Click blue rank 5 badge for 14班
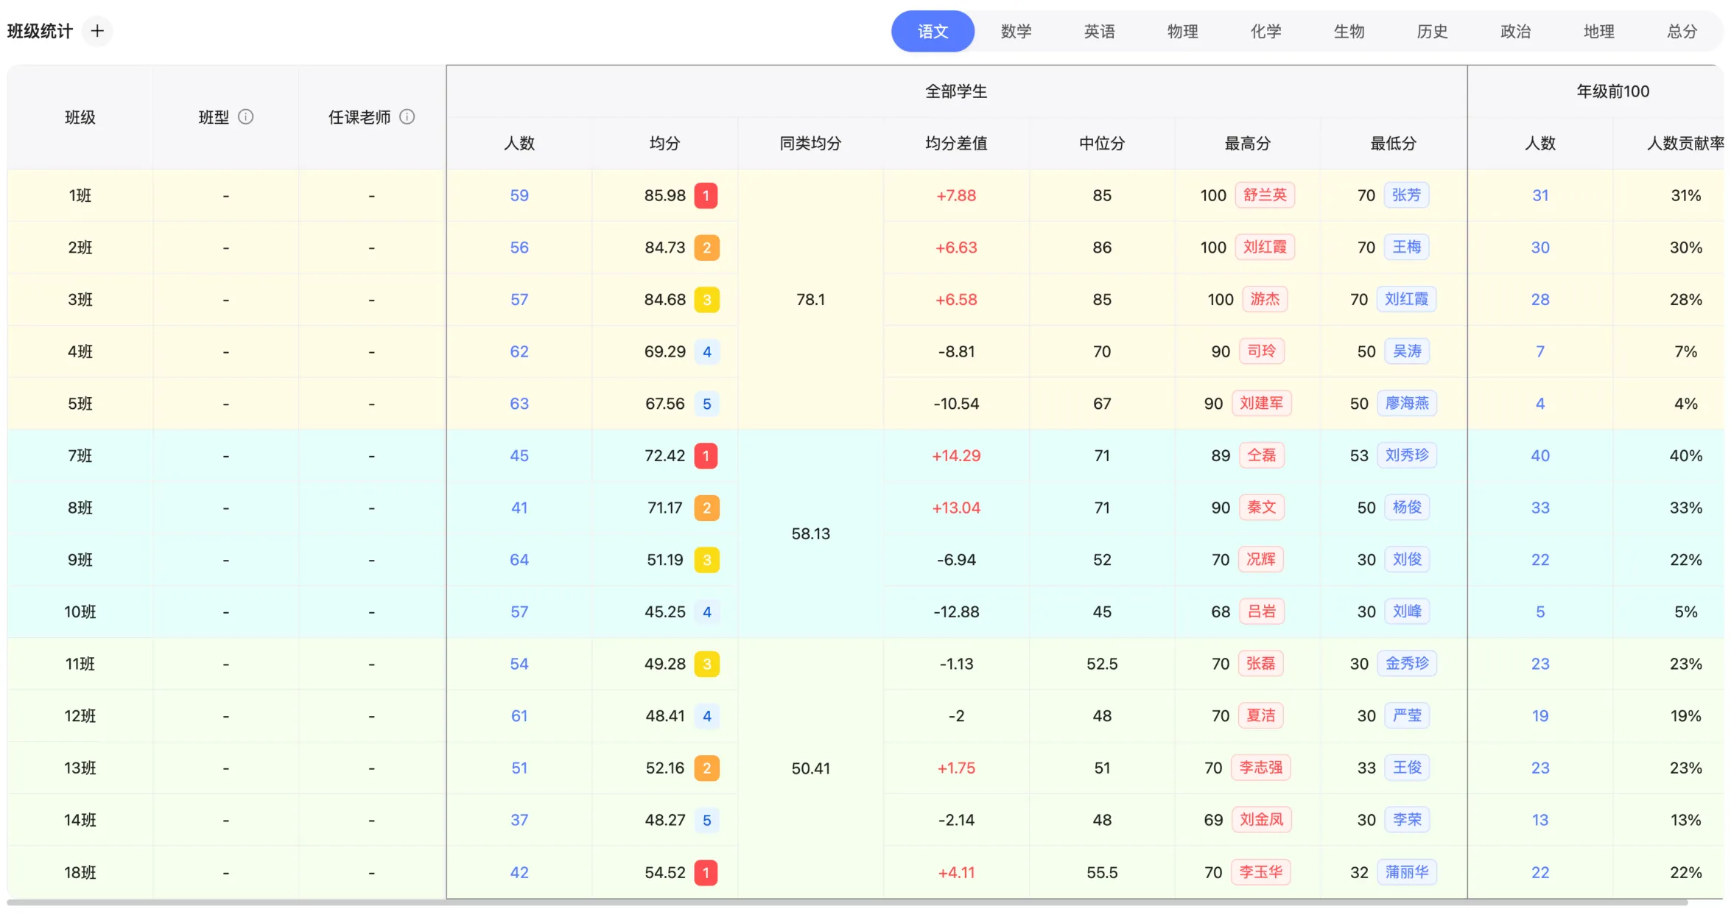 706,820
